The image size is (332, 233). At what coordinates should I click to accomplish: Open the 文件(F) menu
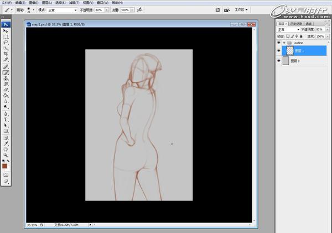[7, 3]
